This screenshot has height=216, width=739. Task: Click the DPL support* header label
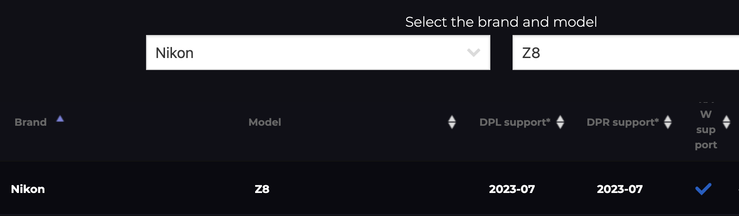[515, 122]
